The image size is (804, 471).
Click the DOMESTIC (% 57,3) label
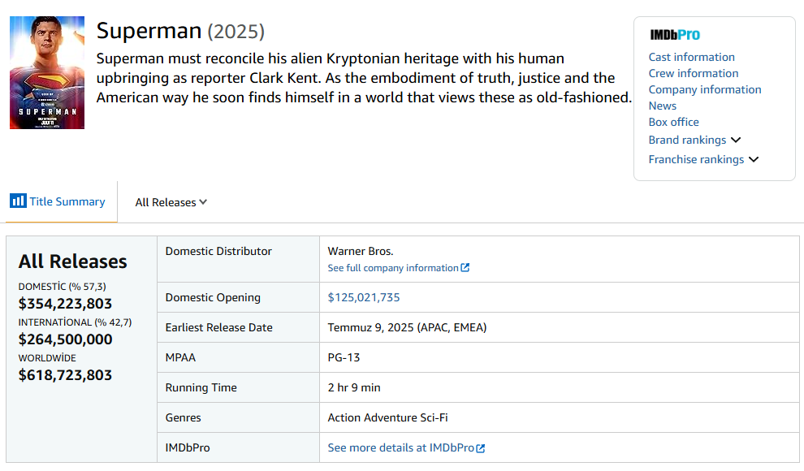click(x=62, y=287)
